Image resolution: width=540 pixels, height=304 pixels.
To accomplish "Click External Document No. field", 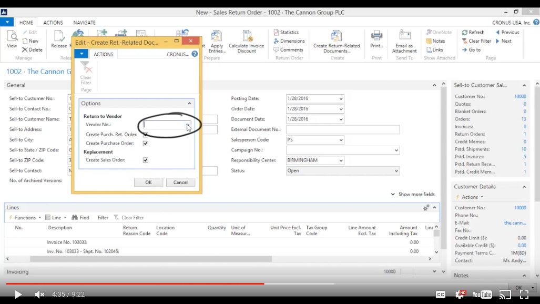I will pos(343,129).
